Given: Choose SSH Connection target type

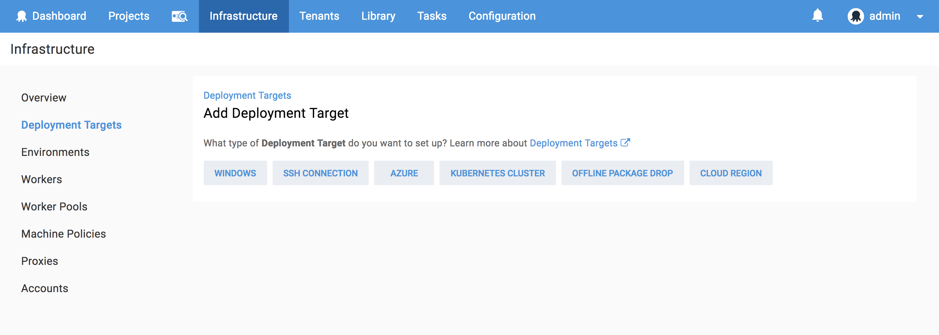Looking at the screenshot, I should click(x=320, y=173).
